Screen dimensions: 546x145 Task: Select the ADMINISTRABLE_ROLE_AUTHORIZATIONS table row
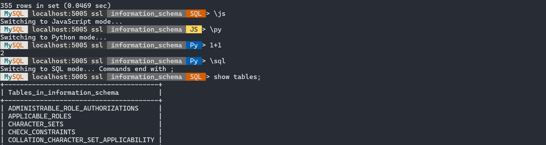[x=73, y=108]
